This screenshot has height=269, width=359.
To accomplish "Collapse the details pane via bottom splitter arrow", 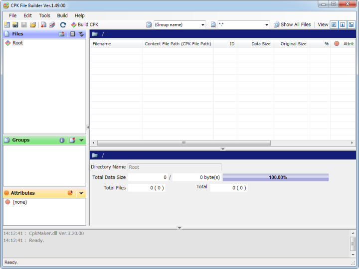I will tap(179, 228).
